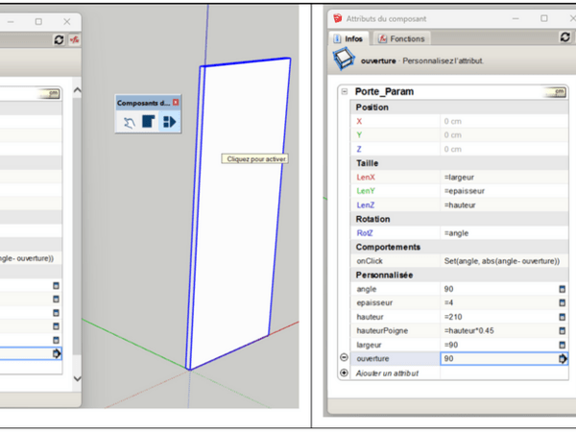576x432 pixels.
Task: Open details icon for angle attribute
Action: click(x=562, y=288)
